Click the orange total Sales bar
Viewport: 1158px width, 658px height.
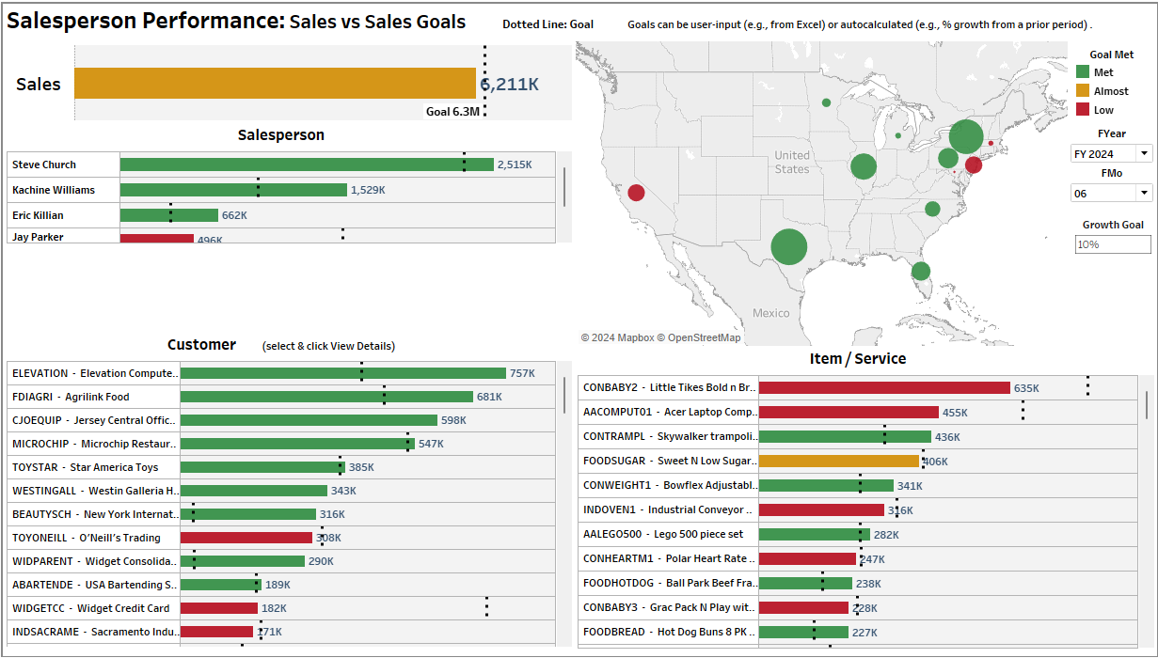[275, 84]
